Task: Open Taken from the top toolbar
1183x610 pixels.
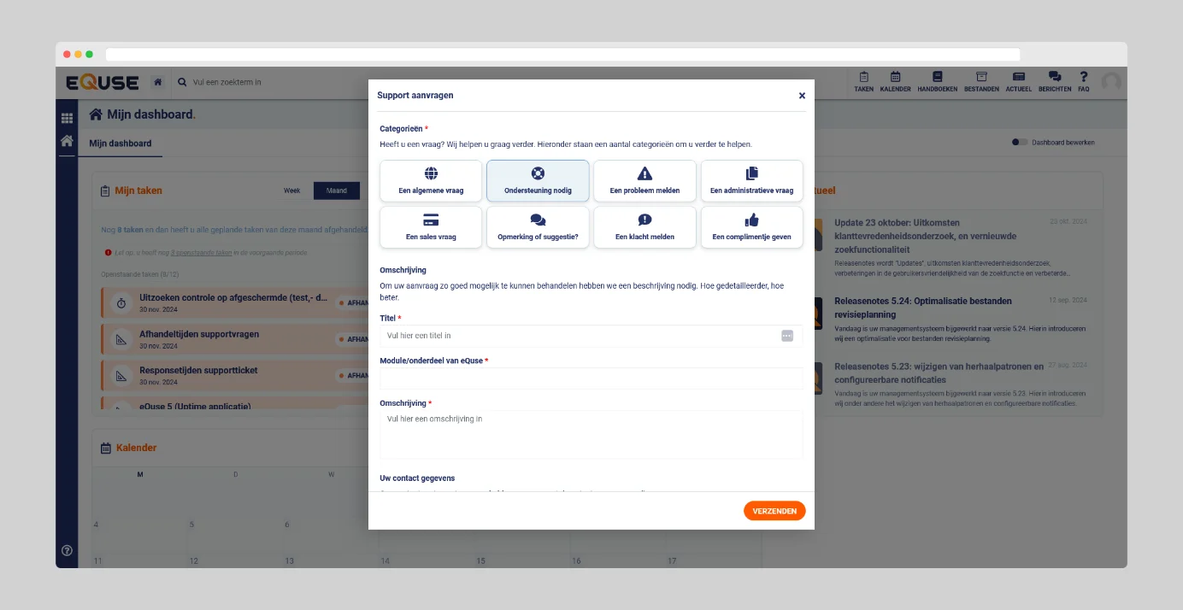Action: click(863, 81)
